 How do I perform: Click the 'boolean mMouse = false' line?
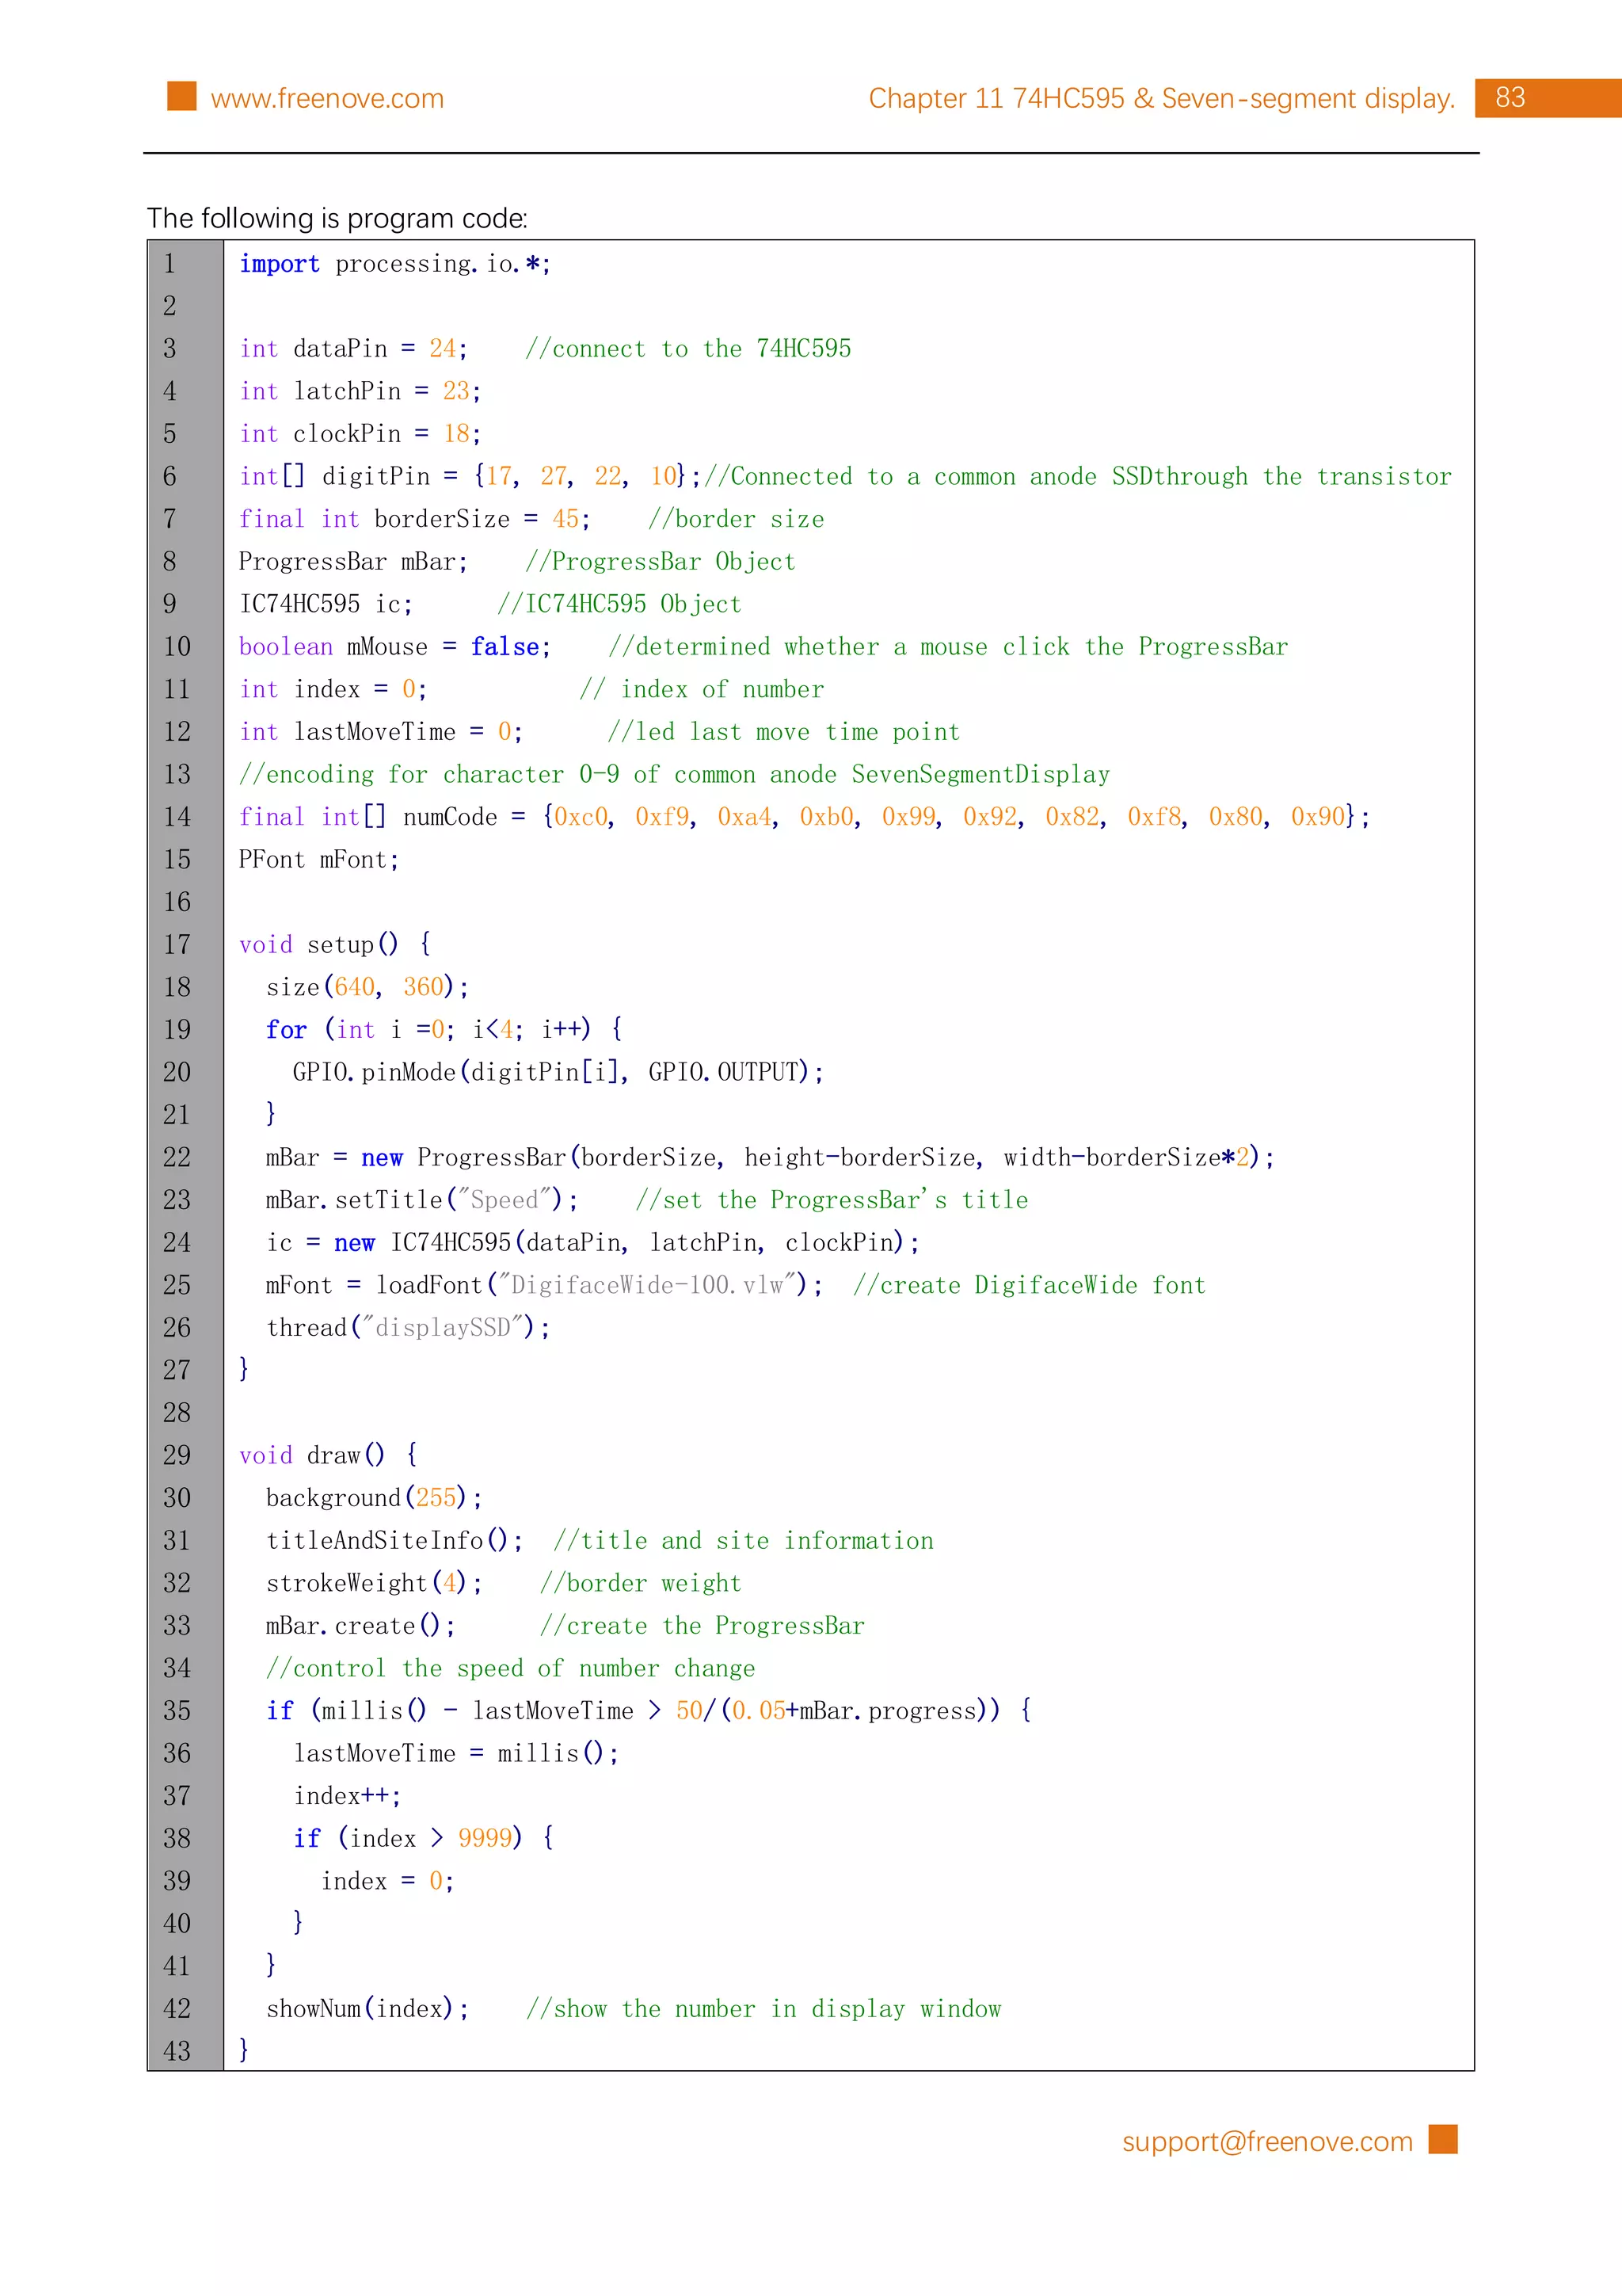coord(394,647)
